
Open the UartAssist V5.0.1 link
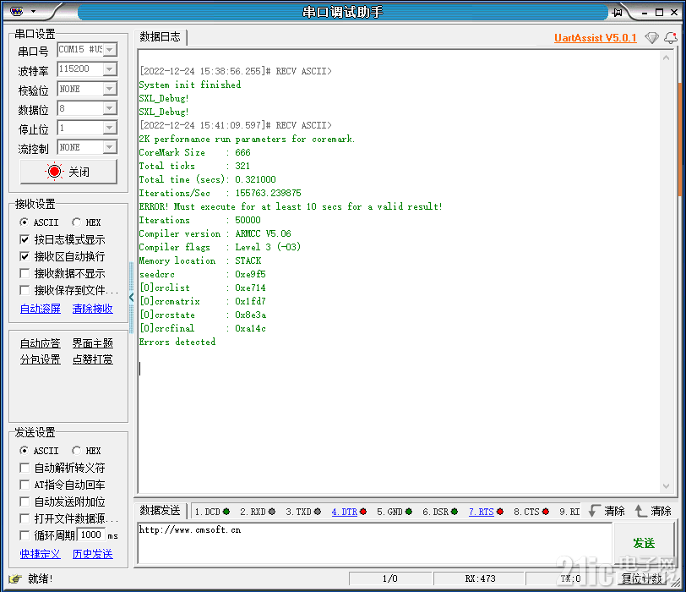(x=595, y=38)
